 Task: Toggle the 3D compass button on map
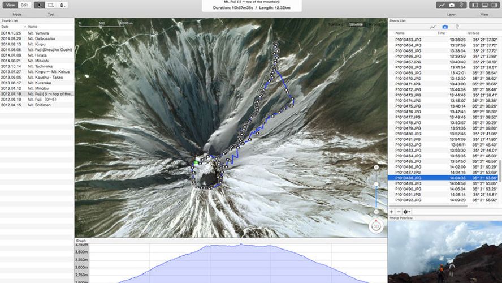[376, 226]
